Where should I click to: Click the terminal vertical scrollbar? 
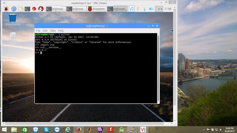coord(158,68)
